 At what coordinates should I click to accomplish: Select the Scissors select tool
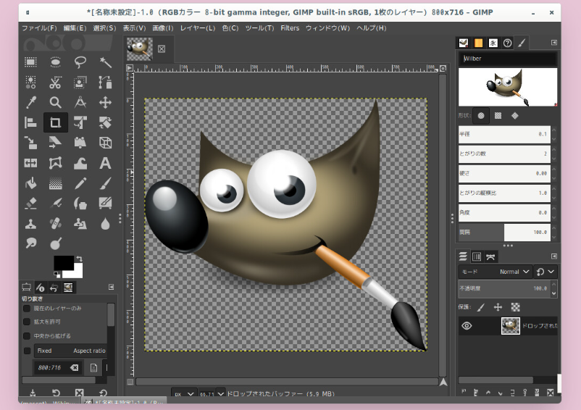(x=55, y=82)
